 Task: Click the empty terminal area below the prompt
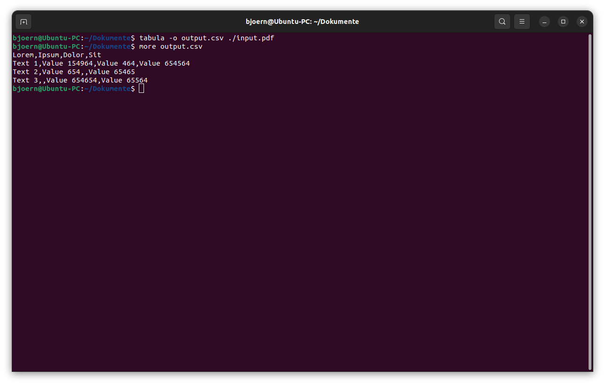(x=281, y=211)
